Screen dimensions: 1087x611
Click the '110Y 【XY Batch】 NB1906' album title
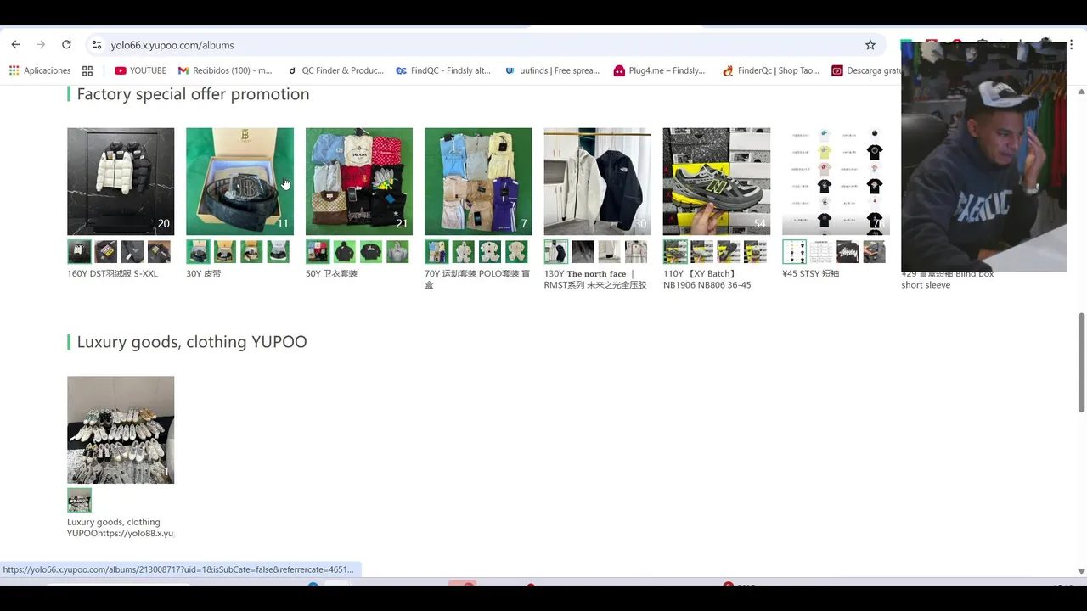point(707,279)
